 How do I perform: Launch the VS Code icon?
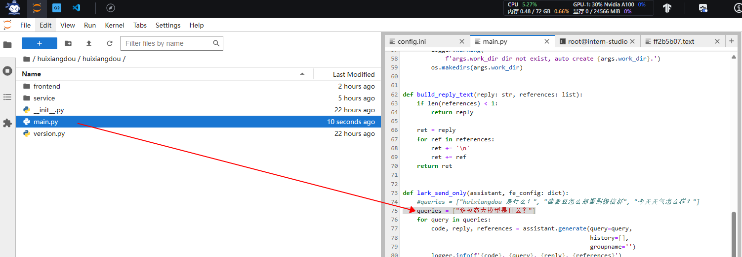coord(76,8)
